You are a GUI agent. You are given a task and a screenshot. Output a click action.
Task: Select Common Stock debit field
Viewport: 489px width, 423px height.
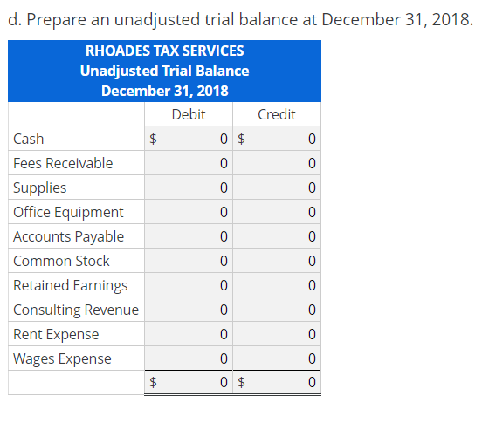click(x=189, y=261)
